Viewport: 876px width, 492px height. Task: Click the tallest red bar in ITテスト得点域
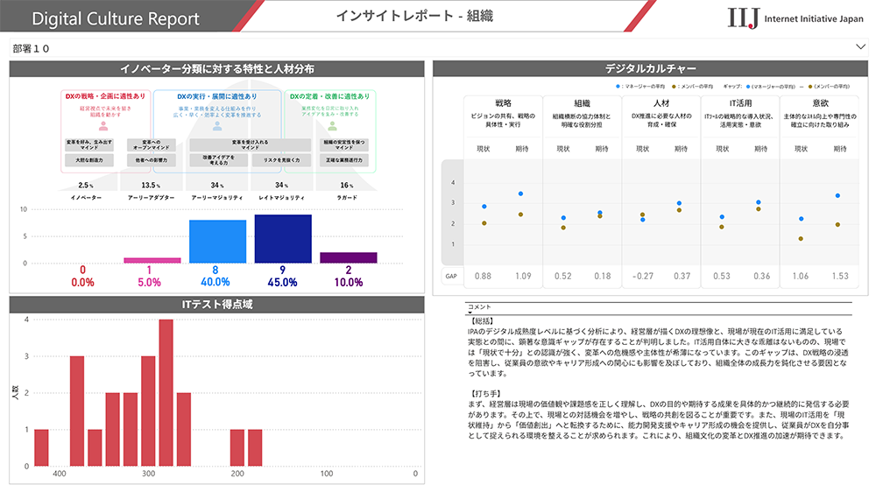(166, 392)
